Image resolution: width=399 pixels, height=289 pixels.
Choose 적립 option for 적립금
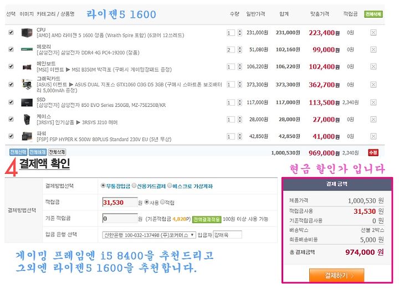tap(162, 202)
